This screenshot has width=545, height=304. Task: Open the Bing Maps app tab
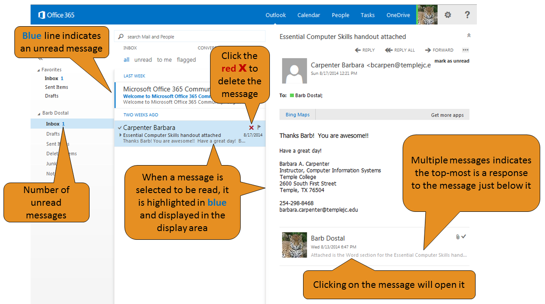tap(297, 115)
